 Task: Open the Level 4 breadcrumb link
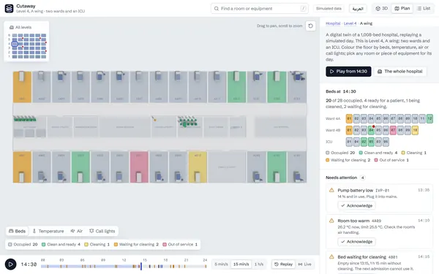click(350, 23)
